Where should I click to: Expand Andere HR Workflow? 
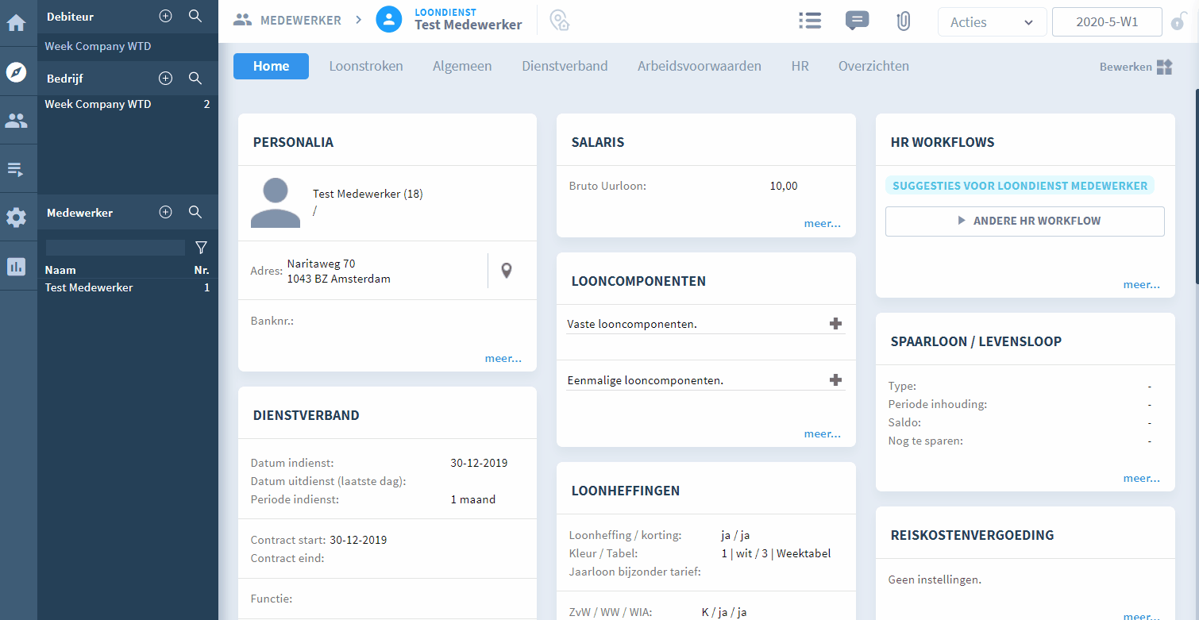pos(1024,221)
